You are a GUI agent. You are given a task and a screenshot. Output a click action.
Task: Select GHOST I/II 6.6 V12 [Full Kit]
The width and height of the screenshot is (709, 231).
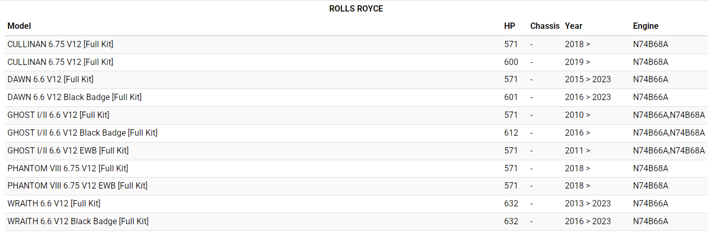pyautogui.click(x=58, y=115)
